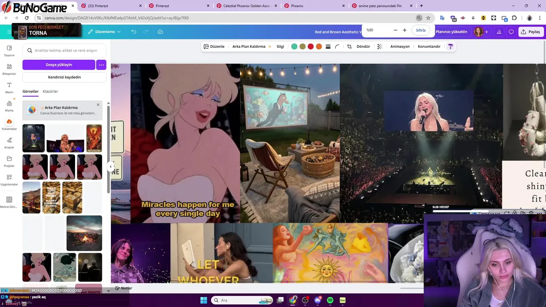Screen dimensions: 546x307
Task: Click the cloud save status icon
Action: [160, 32]
